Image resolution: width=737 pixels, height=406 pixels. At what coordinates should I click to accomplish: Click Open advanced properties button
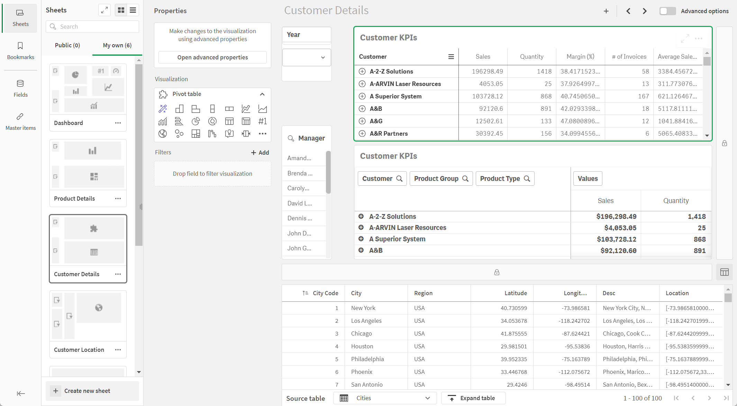point(212,57)
